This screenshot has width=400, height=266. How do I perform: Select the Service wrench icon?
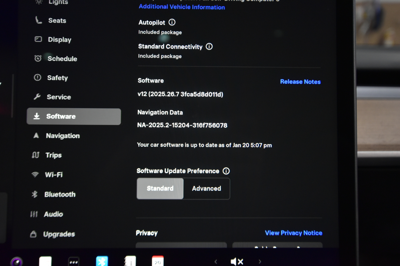pyautogui.click(x=37, y=97)
